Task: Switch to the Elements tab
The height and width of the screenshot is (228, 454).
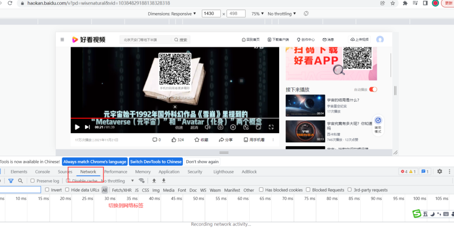Action: click(19, 172)
